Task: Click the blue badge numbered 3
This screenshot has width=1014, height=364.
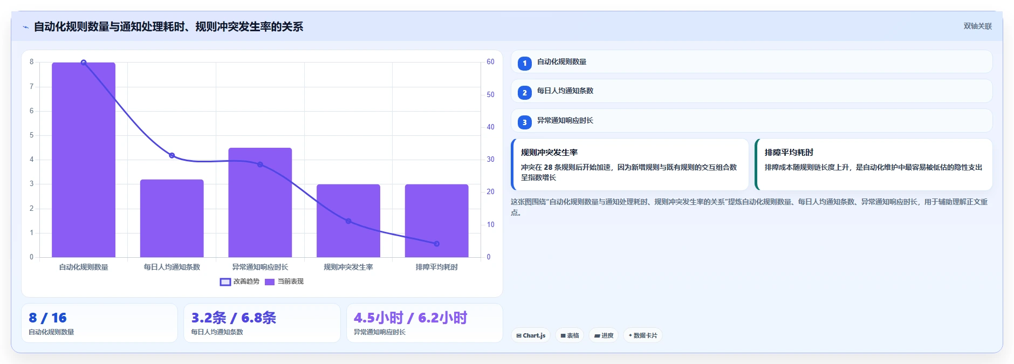Action: (524, 122)
